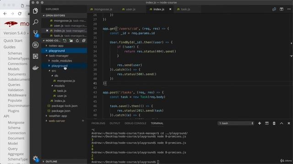Open the Extensions view in activity bar

(x=35, y=56)
